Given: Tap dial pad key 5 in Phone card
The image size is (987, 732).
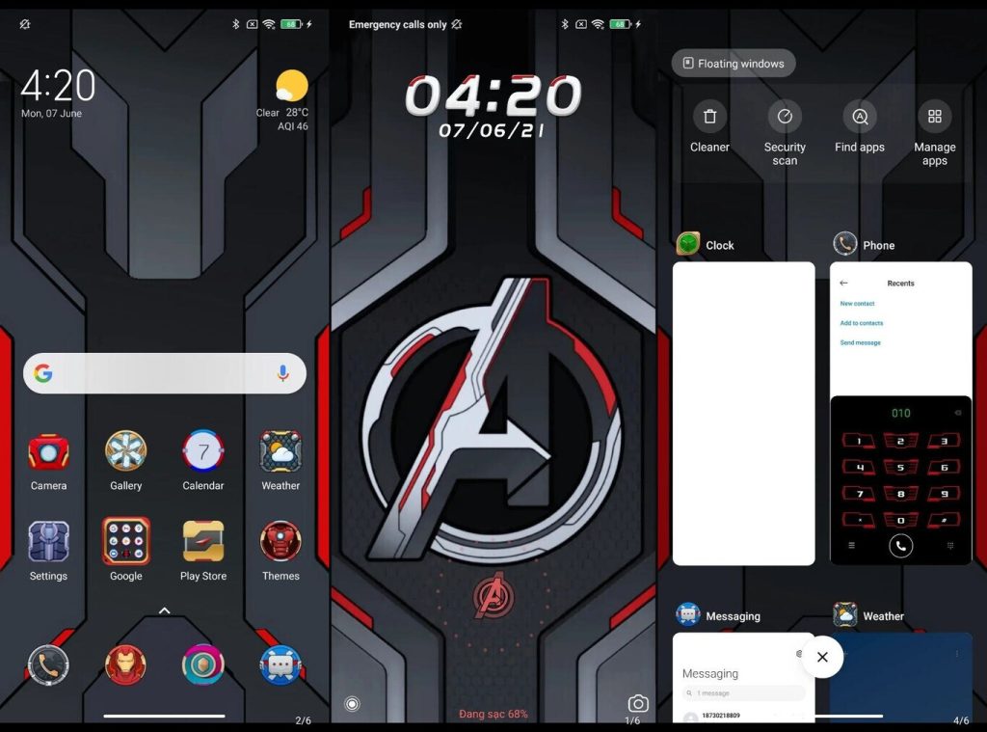Looking at the screenshot, I should click(x=901, y=468).
